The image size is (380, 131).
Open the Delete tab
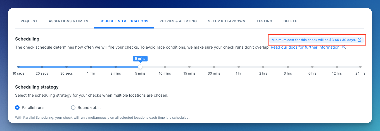tap(290, 21)
